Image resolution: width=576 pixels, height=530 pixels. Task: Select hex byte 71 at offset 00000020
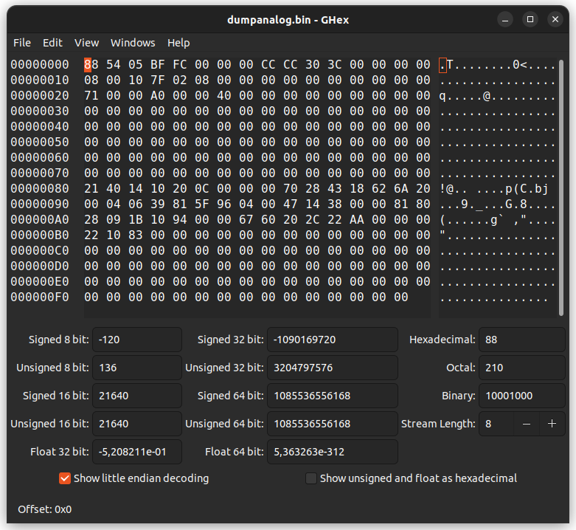[x=91, y=96]
